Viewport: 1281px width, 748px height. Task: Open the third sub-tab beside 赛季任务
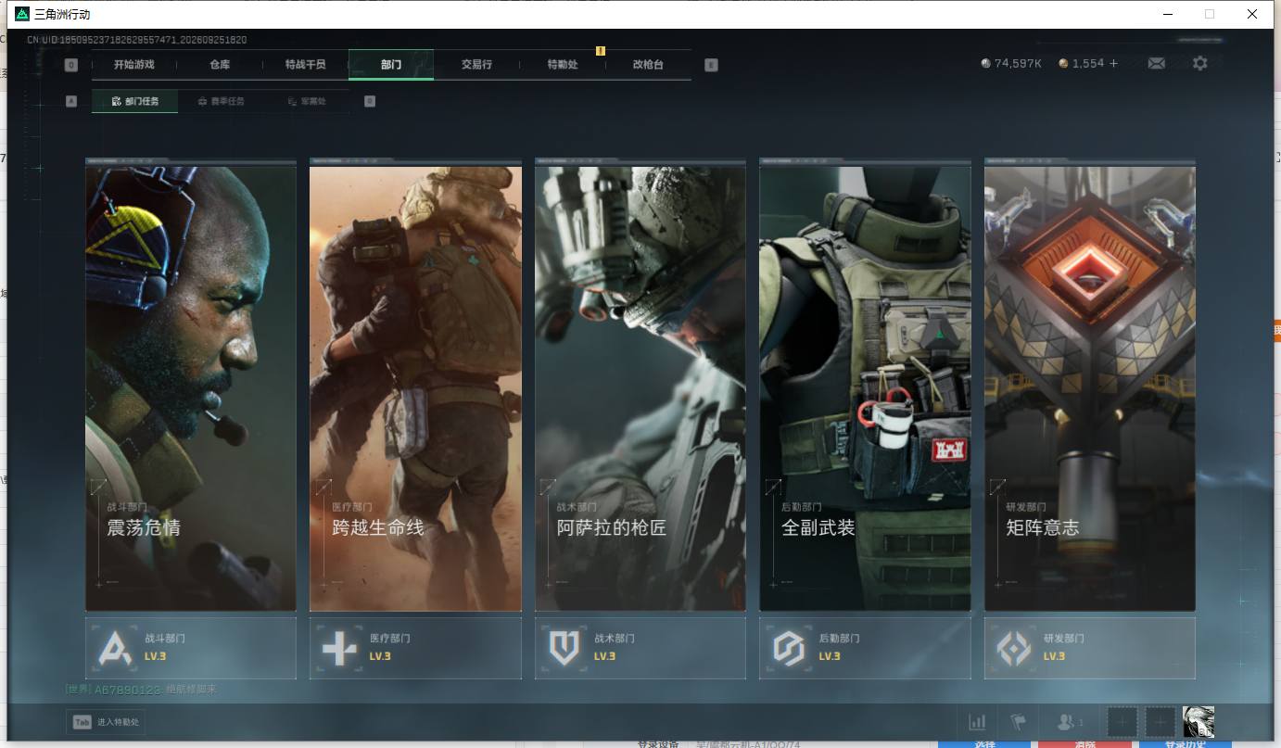pos(307,101)
